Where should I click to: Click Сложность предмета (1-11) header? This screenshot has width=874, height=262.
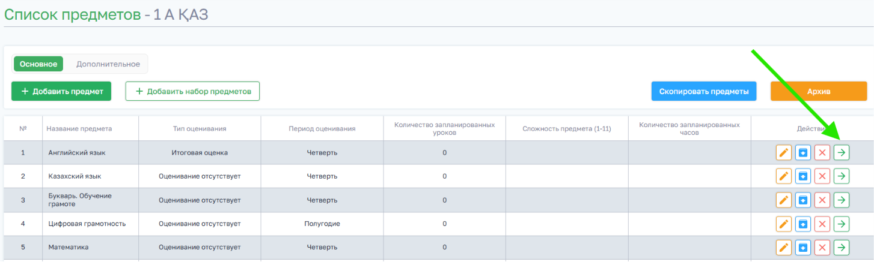[x=567, y=128]
